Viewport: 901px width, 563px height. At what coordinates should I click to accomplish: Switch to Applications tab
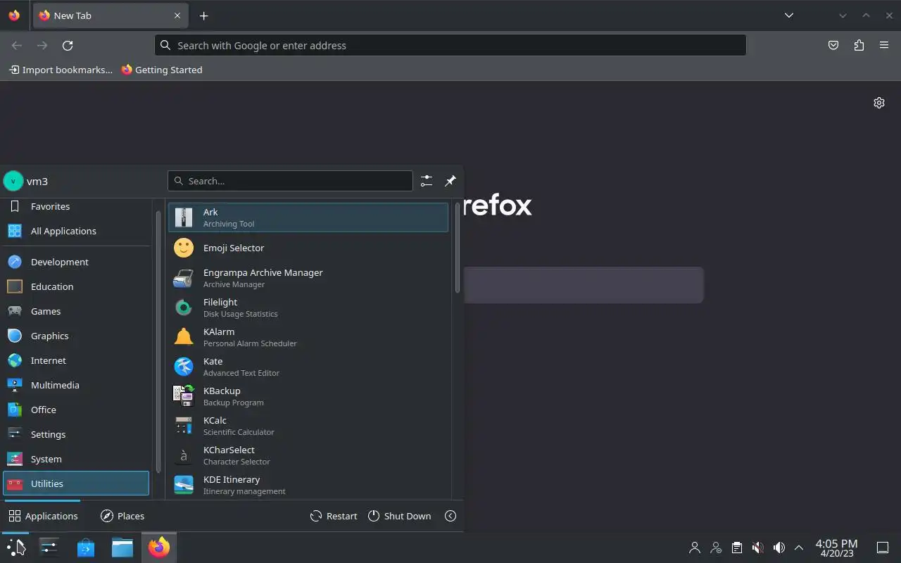[x=43, y=516]
